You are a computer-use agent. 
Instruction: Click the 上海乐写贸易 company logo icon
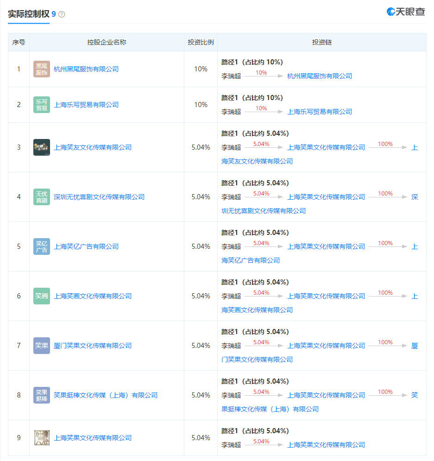point(42,105)
